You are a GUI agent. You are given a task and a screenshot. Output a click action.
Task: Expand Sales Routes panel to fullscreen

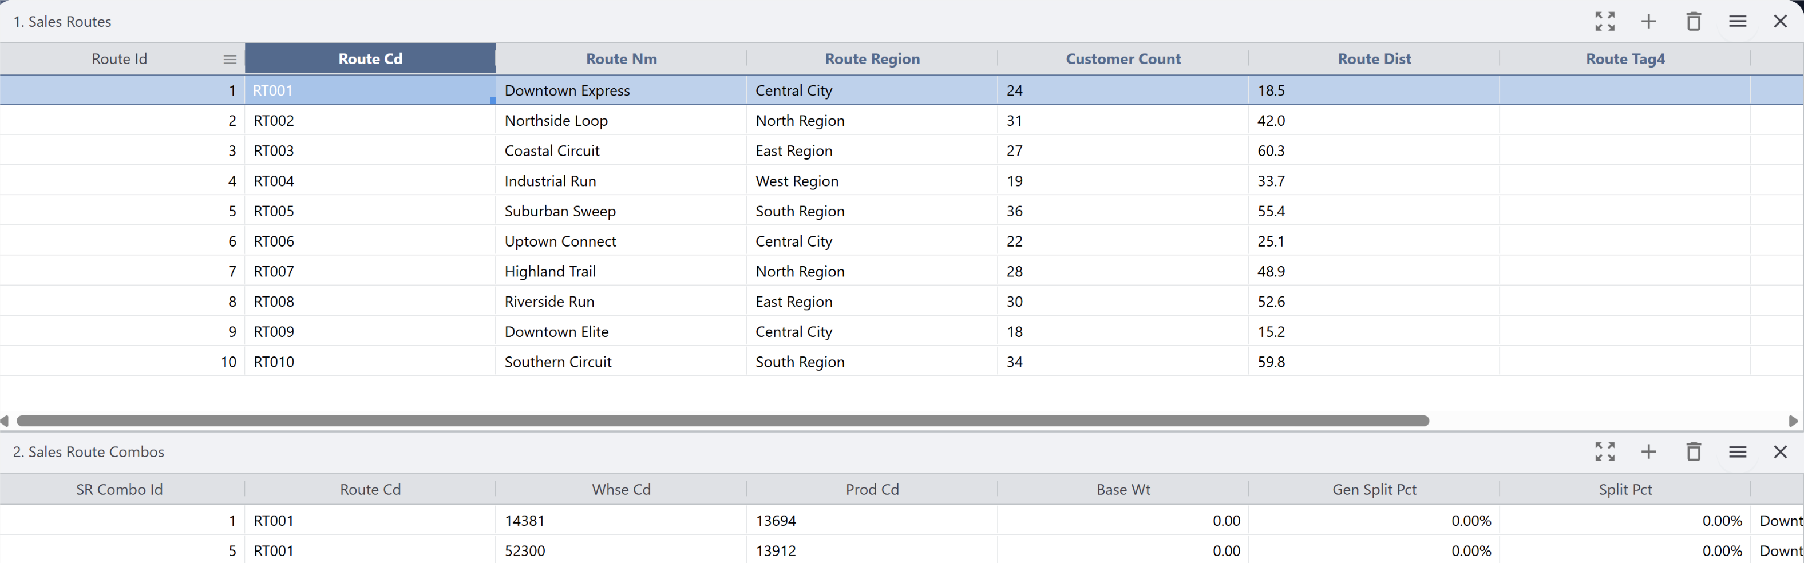coord(1605,21)
